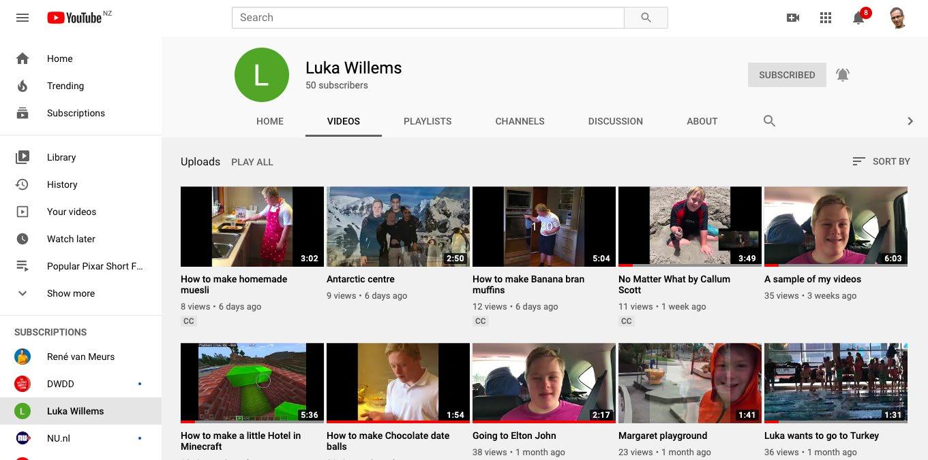The width and height of the screenshot is (928, 460).
Task: Open Margaret playground thumbnail
Action: 690,383
